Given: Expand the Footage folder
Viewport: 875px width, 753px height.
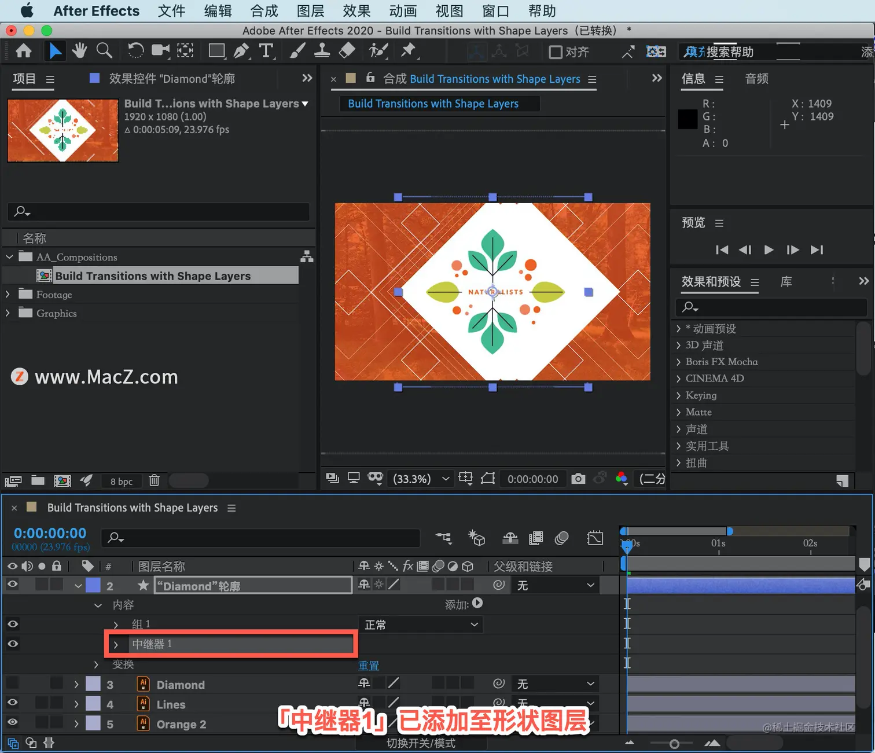Looking at the screenshot, I should [x=8, y=294].
